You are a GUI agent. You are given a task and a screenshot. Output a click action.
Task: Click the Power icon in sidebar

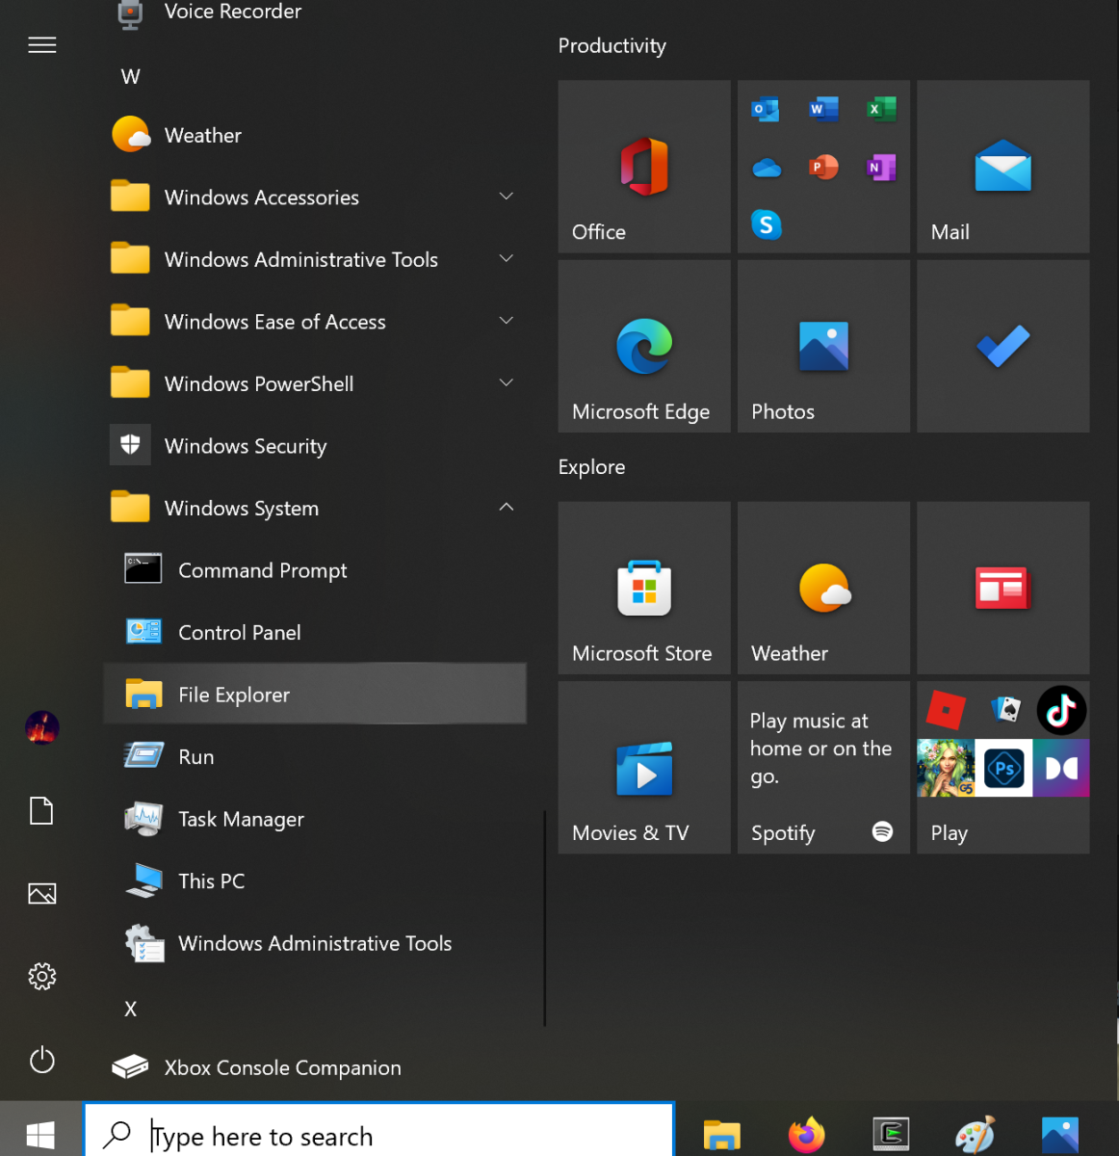pyautogui.click(x=42, y=1060)
